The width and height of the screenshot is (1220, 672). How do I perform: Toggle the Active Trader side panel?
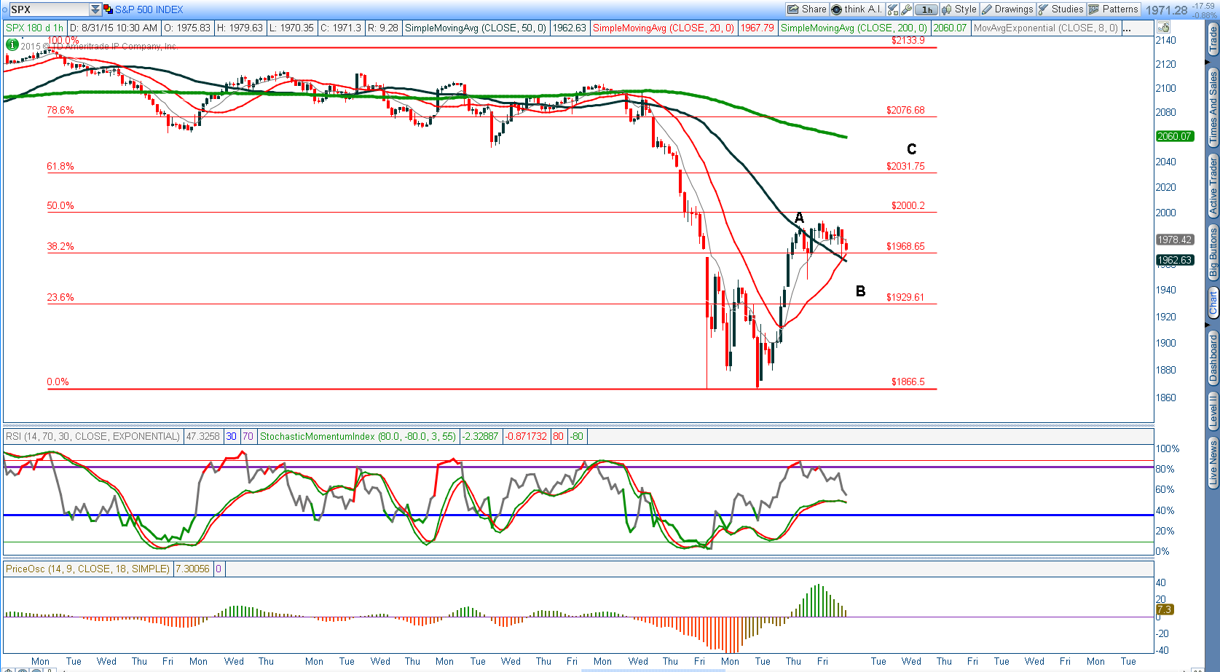pos(1213,186)
